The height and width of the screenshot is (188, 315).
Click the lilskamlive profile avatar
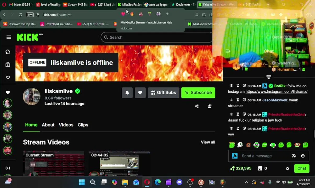[x=32, y=96]
